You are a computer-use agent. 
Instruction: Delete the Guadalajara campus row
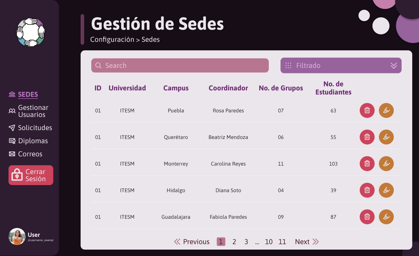(367, 217)
